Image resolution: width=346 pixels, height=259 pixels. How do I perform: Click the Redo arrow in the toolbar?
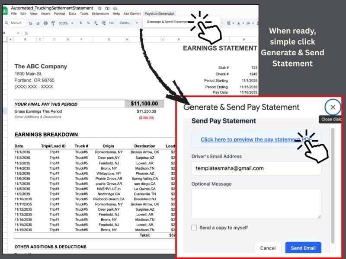click(38, 23)
